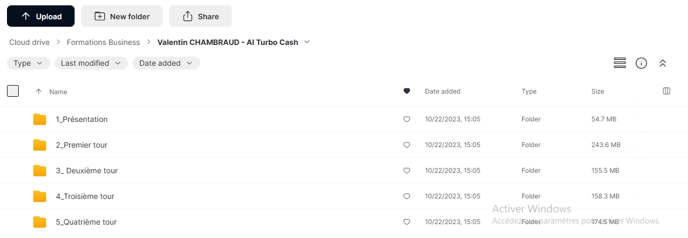Open the Type filter dropdown
The height and width of the screenshot is (238, 688).
pos(28,63)
